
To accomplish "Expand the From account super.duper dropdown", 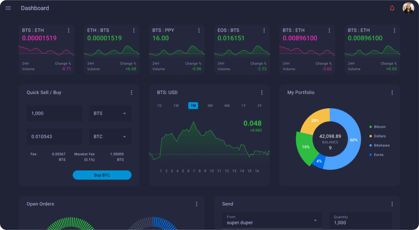I will 272,220.
